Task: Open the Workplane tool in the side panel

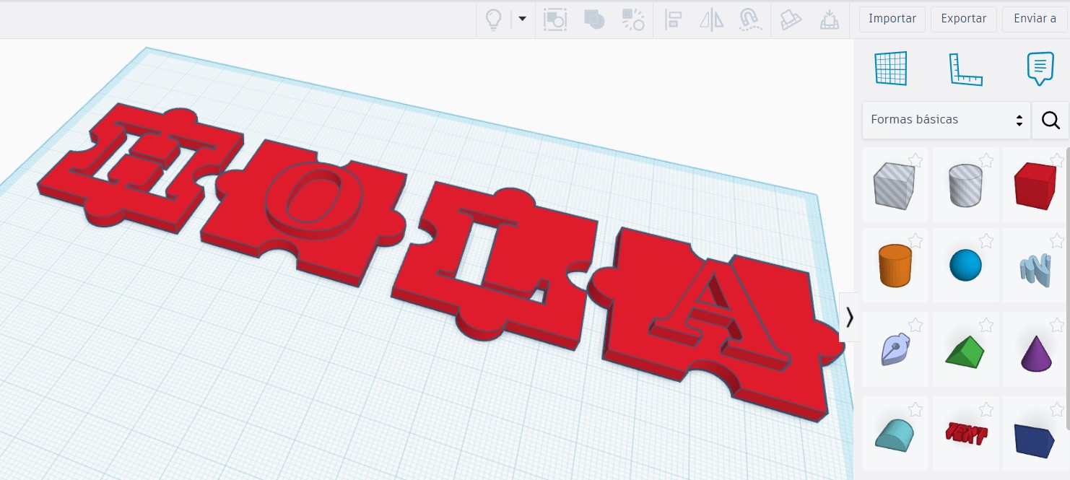Action: tap(890, 69)
